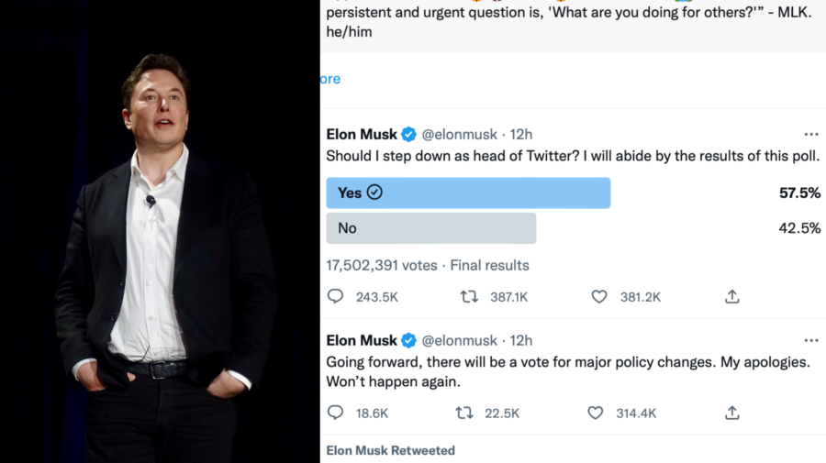Viewport: 826px width, 463px height.
Task: Reply to the policy changes tweet
Action: [336, 413]
